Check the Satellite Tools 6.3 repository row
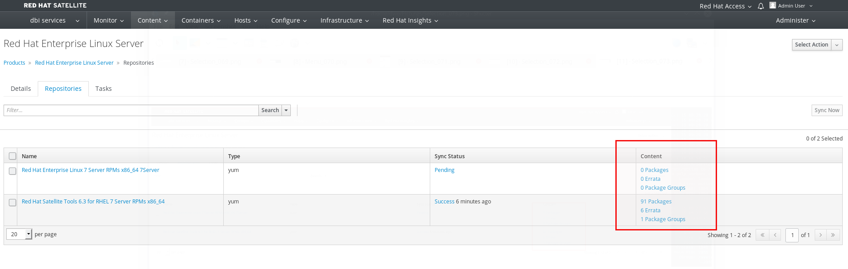 [12, 203]
